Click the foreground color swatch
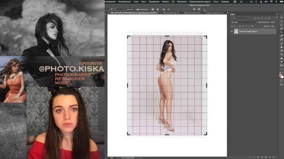284x159 pixels. point(280,76)
